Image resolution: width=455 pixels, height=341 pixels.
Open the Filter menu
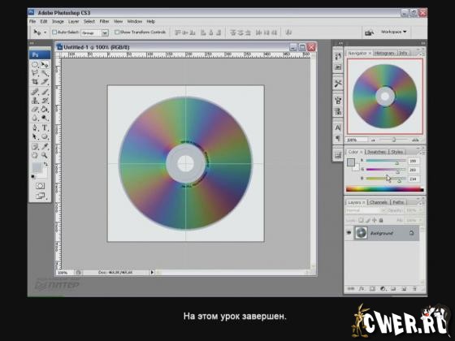[x=104, y=21]
